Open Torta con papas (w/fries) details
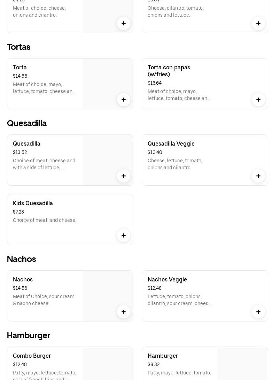Image resolution: width=280 pixels, height=380 pixels. coord(169,71)
